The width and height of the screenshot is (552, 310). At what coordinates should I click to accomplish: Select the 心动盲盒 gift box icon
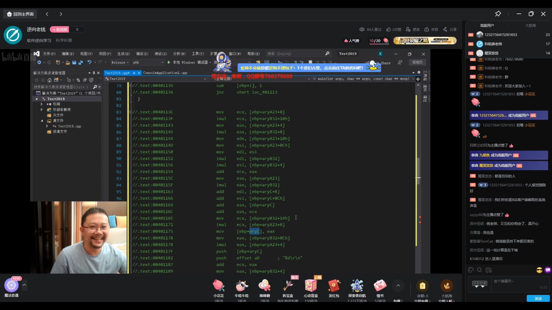tap(311, 286)
